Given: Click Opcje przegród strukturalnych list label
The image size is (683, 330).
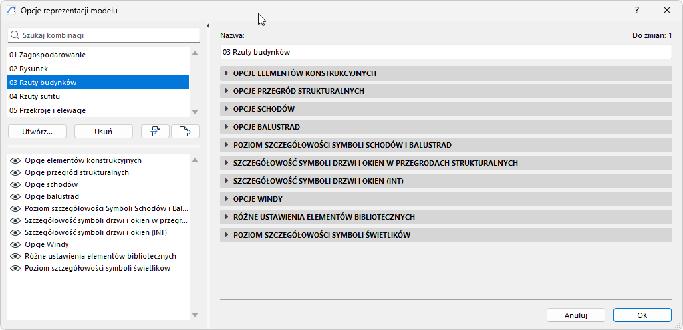Looking at the screenshot, I should [x=76, y=172].
